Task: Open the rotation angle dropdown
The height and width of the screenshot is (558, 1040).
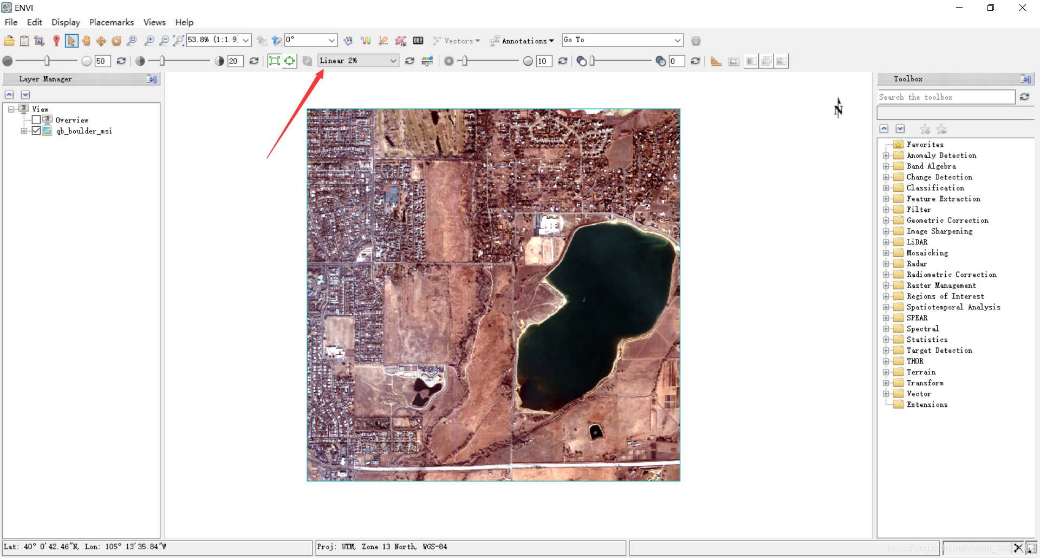Action: coord(331,40)
